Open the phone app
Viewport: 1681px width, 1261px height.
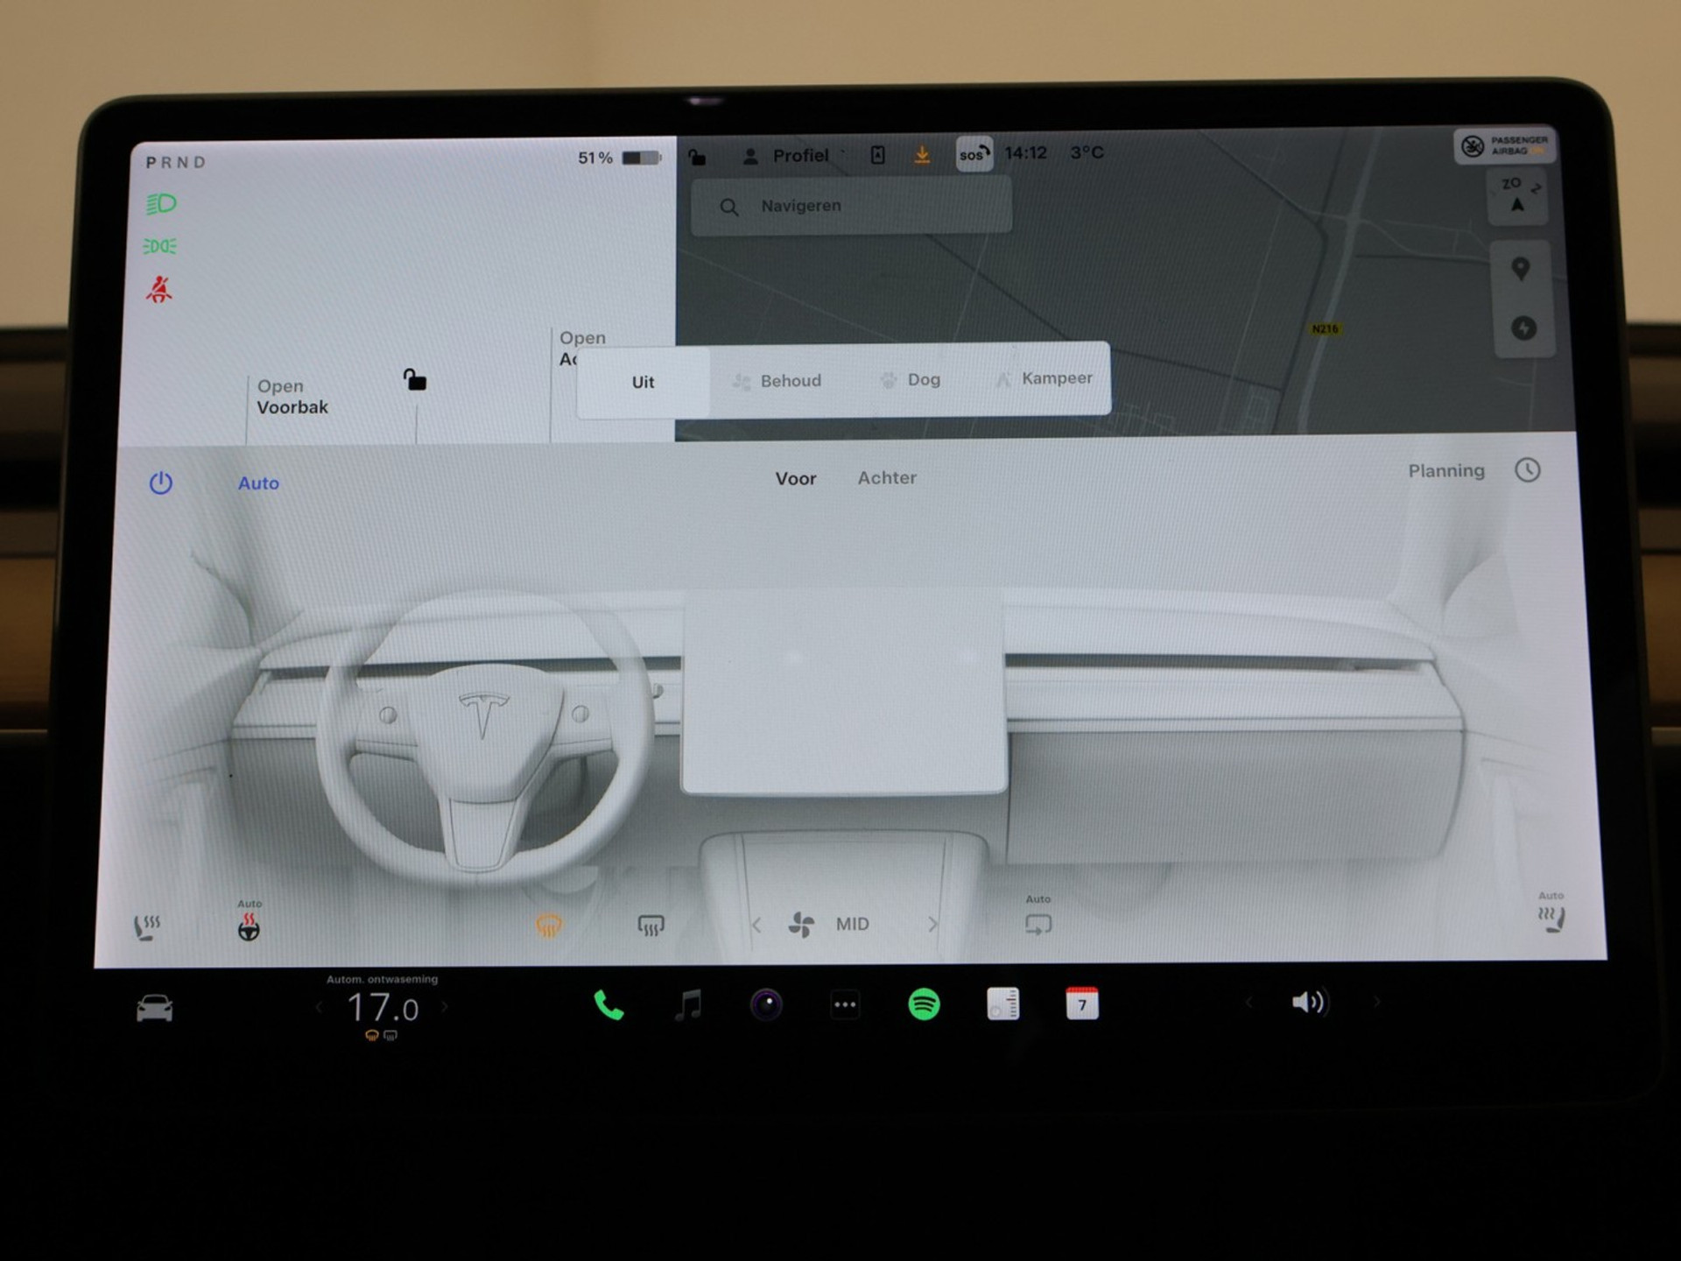click(608, 1005)
